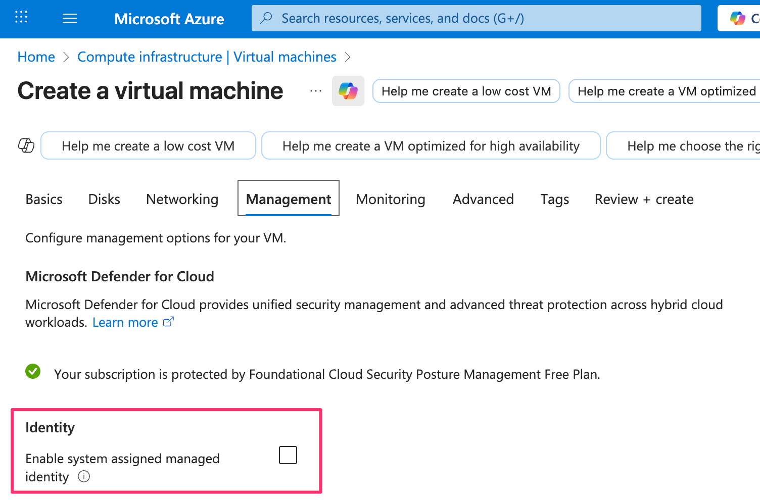This screenshot has height=500, width=760.
Task: Enable system assigned managed identity checkbox
Action: [288, 455]
